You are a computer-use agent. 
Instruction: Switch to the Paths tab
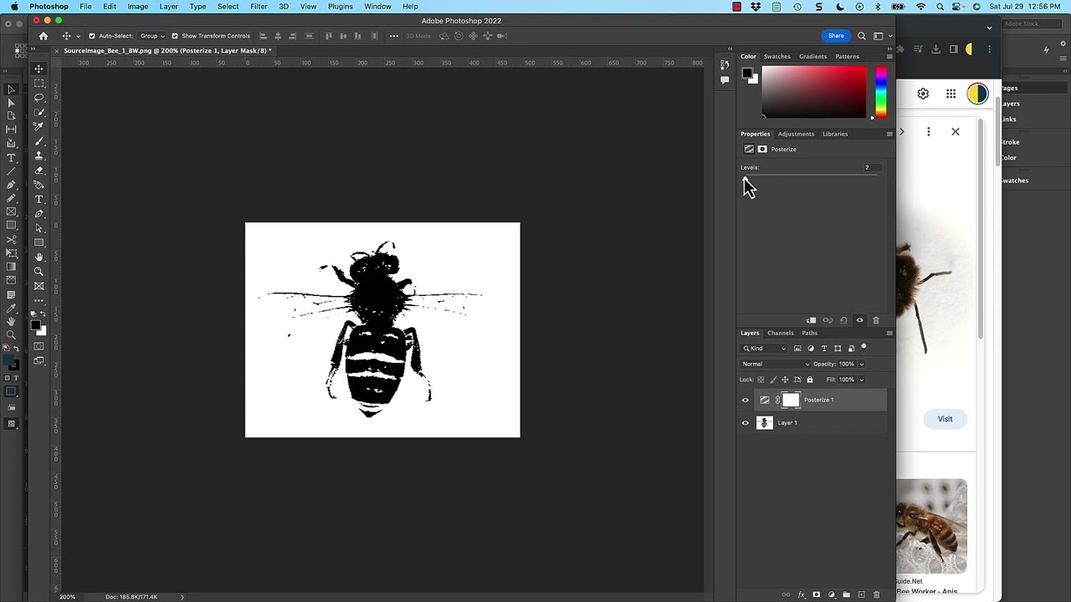tap(809, 333)
